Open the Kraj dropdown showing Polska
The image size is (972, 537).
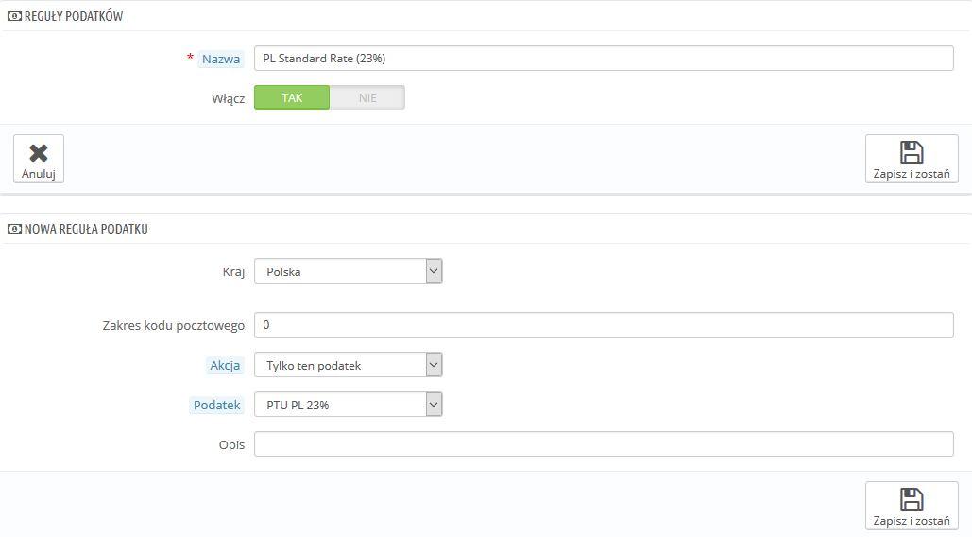coord(348,272)
